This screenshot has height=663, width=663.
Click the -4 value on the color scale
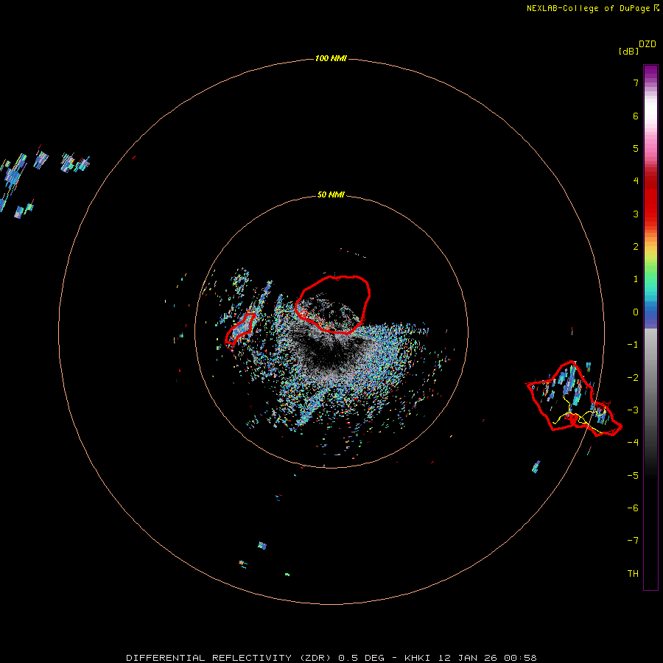point(633,443)
